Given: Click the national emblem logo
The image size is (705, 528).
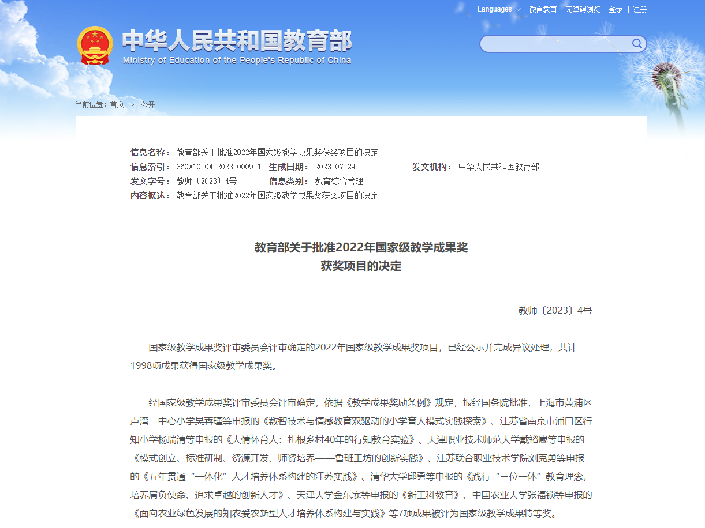Looking at the screenshot, I should point(95,45).
